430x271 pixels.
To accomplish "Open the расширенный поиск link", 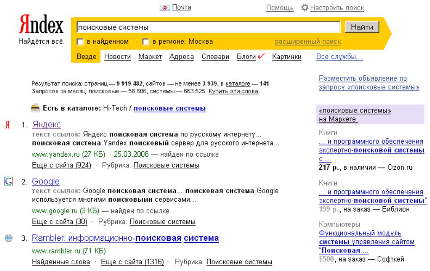I will coord(308,41).
